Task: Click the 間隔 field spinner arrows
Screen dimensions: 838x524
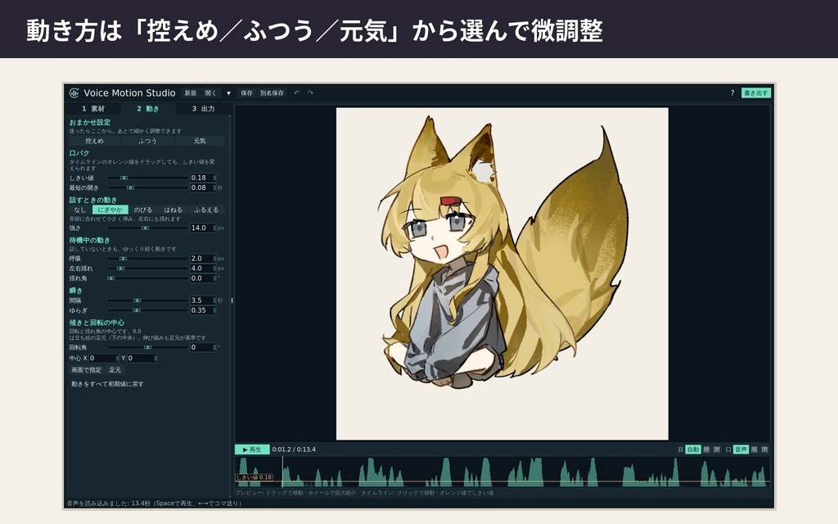Action: tap(214, 300)
